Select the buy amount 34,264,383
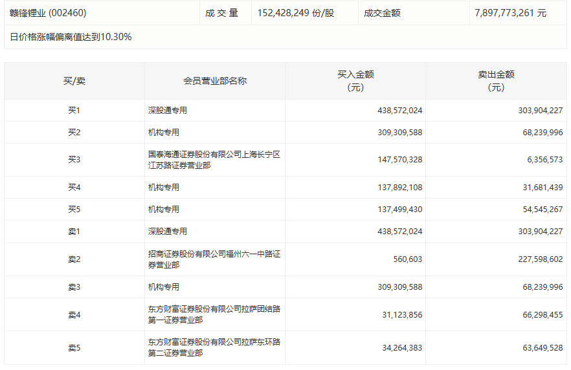The width and height of the screenshot is (571, 370). (x=402, y=348)
